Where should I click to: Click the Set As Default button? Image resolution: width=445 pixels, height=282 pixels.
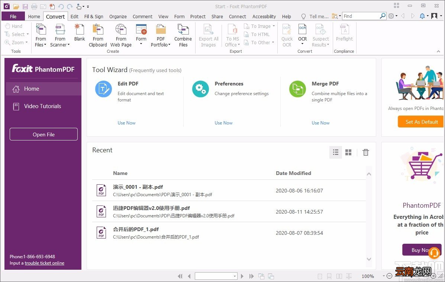pos(421,122)
